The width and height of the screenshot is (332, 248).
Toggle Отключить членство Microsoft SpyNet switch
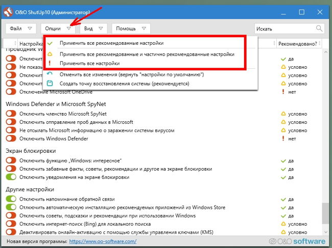(x=11, y=114)
